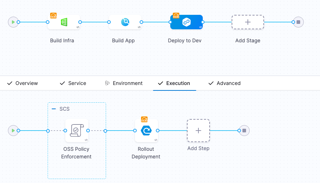The image size is (320, 183).
Task: Click the execution start play icon
Action: coord(13,131)
